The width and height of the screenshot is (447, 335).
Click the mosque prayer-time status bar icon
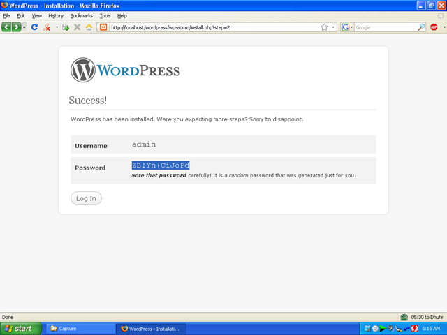[404, 317]
